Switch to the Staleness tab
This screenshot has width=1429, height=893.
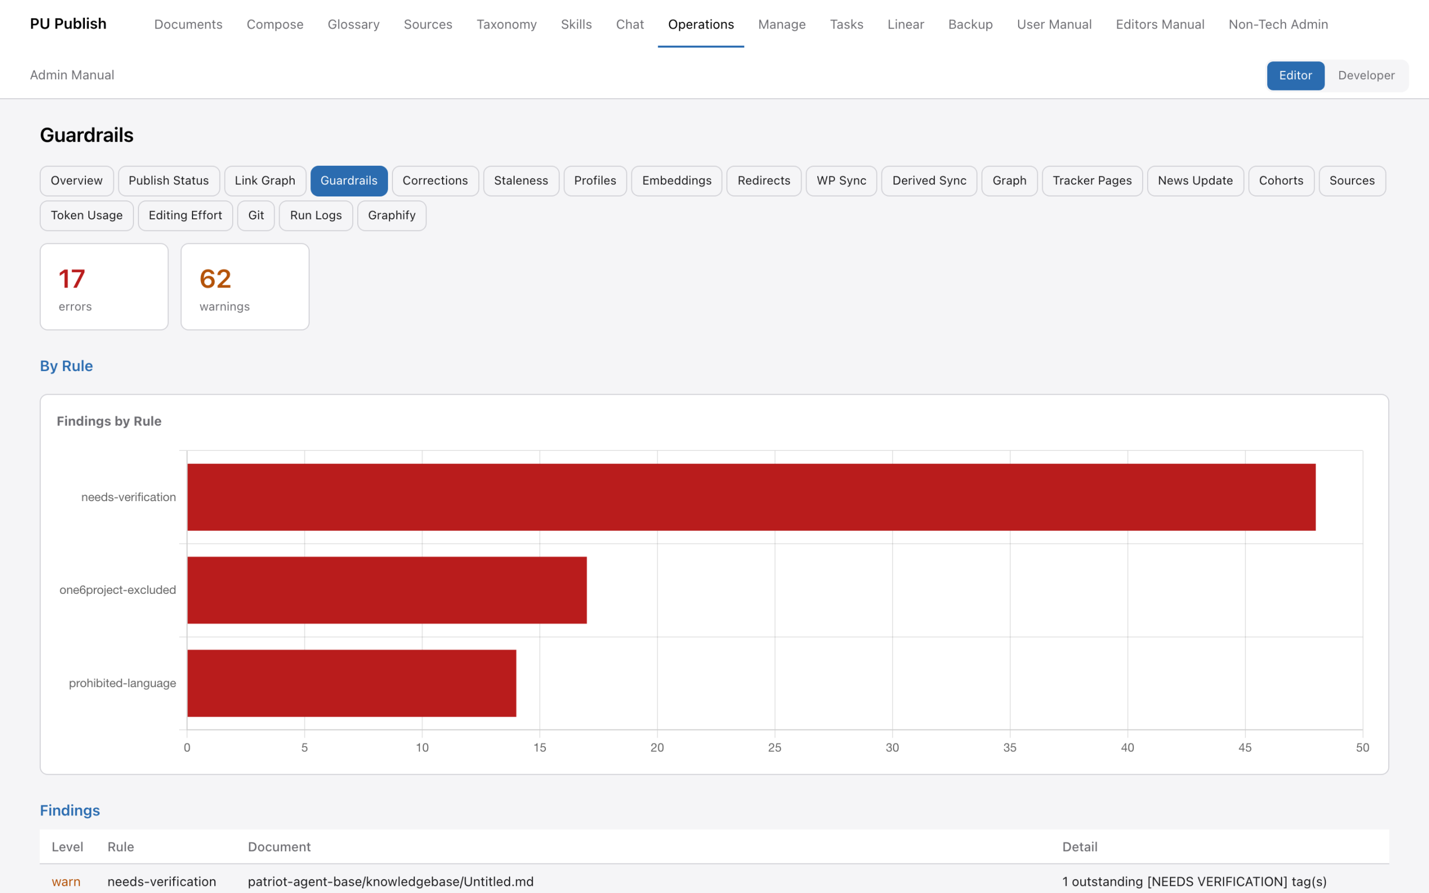[x=521, y=181]
